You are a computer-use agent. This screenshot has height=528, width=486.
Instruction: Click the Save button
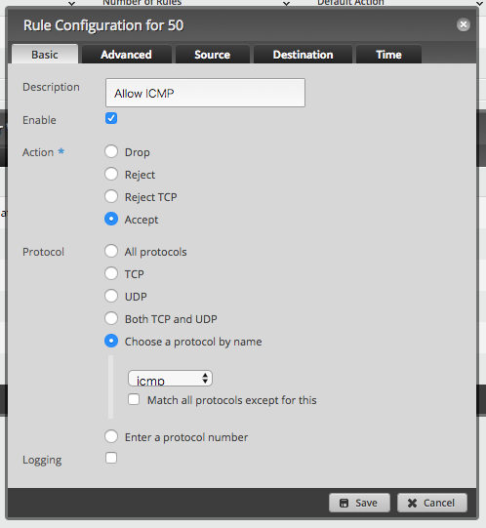pyautogui.click(x=359, y=503)
